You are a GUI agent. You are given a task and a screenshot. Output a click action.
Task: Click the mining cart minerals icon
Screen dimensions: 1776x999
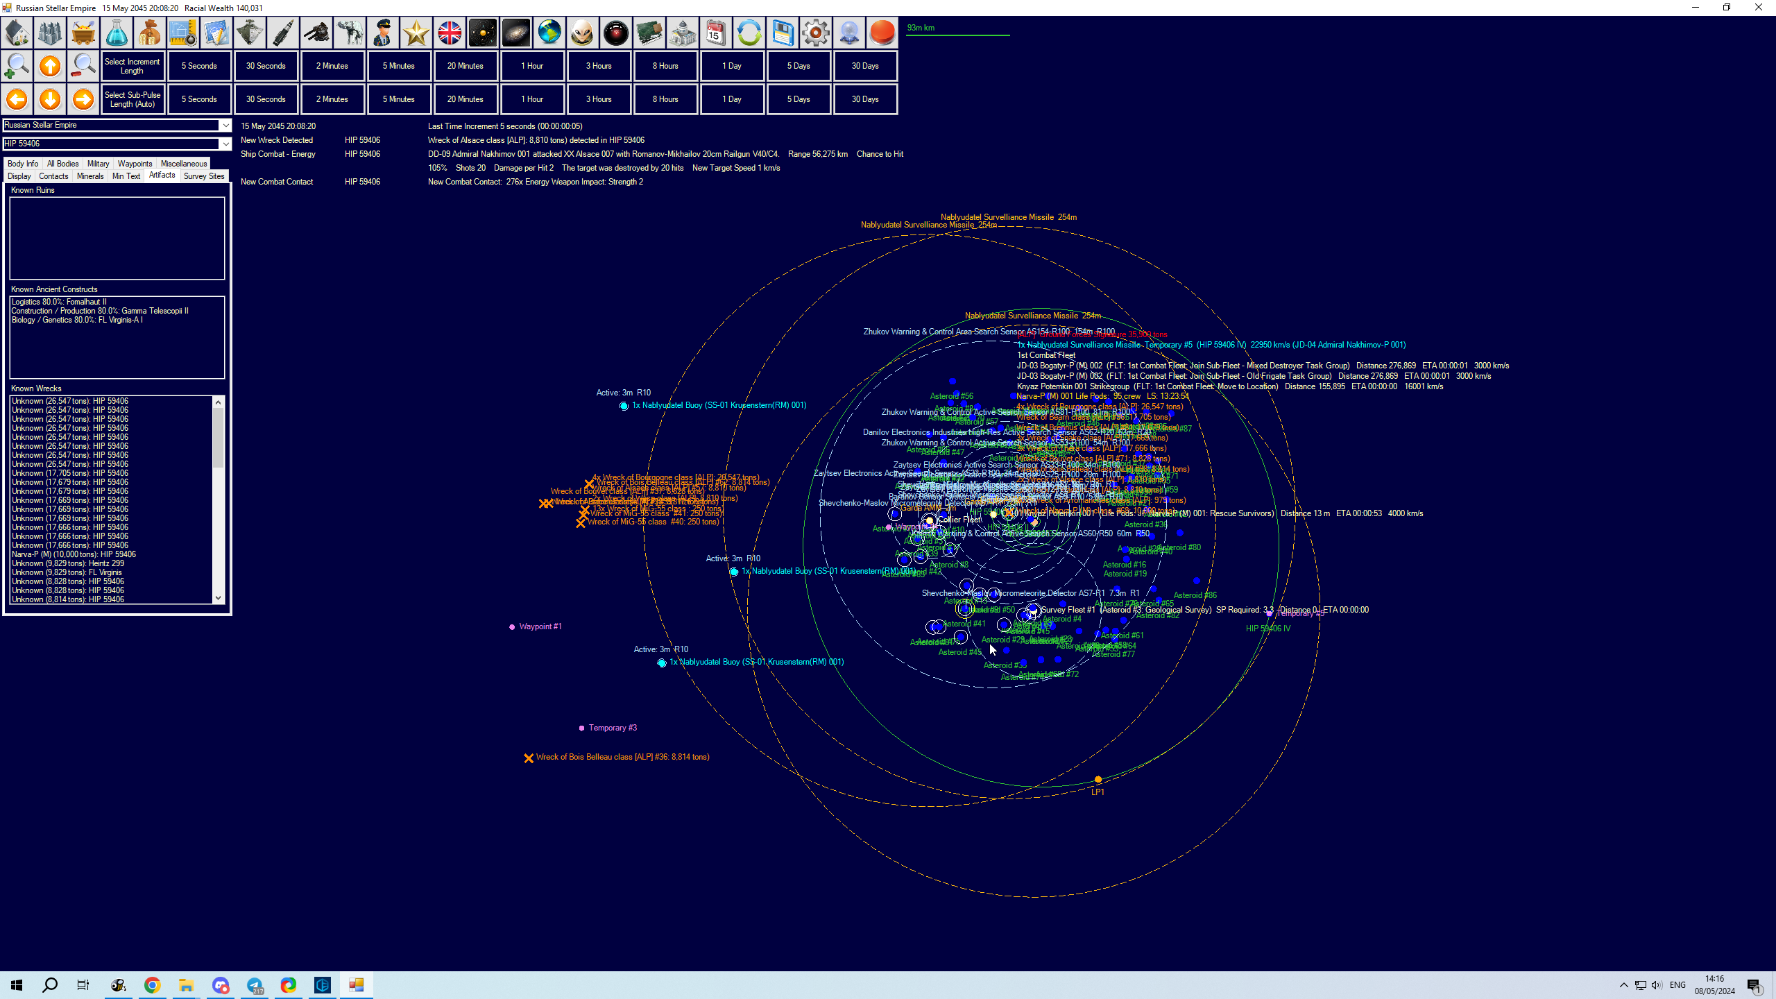83,33
